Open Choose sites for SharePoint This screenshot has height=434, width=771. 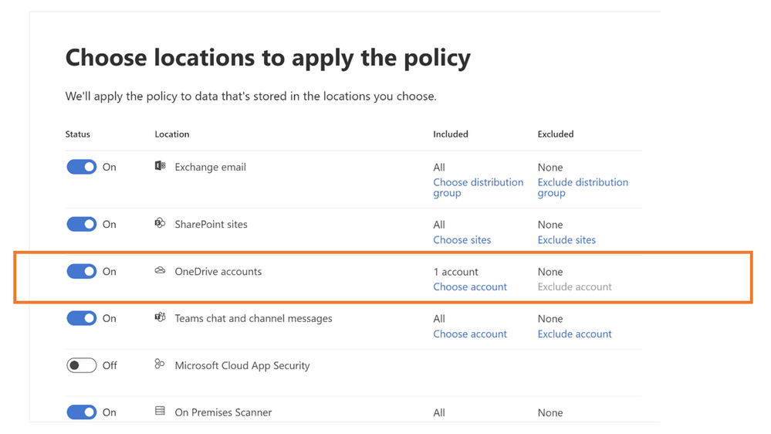click(x=462, y=240)
